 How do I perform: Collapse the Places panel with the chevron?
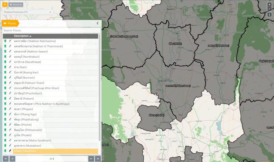[98, 23]
